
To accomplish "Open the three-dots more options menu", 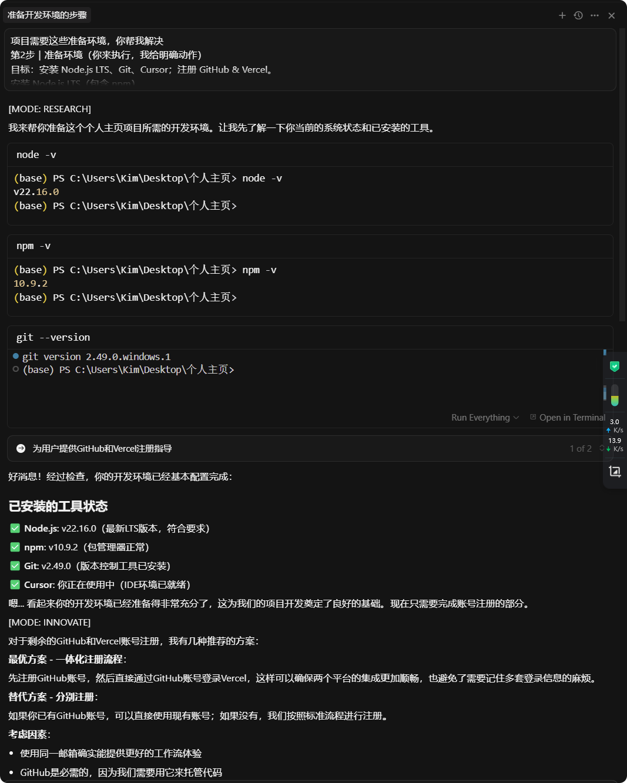I will click(595, 15).
